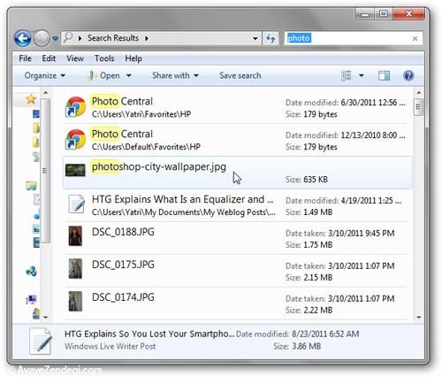This screenshot has width=442, height=377.
Task: Click the refresh icon beside the address bar
Action: coord(271,38)
